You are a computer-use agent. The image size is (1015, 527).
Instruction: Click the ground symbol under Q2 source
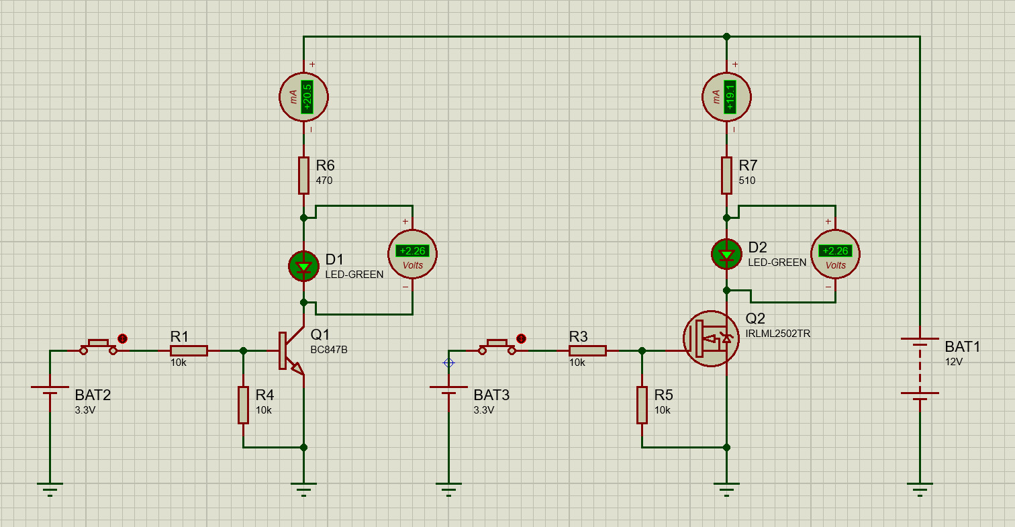click(x=726, y=488)
